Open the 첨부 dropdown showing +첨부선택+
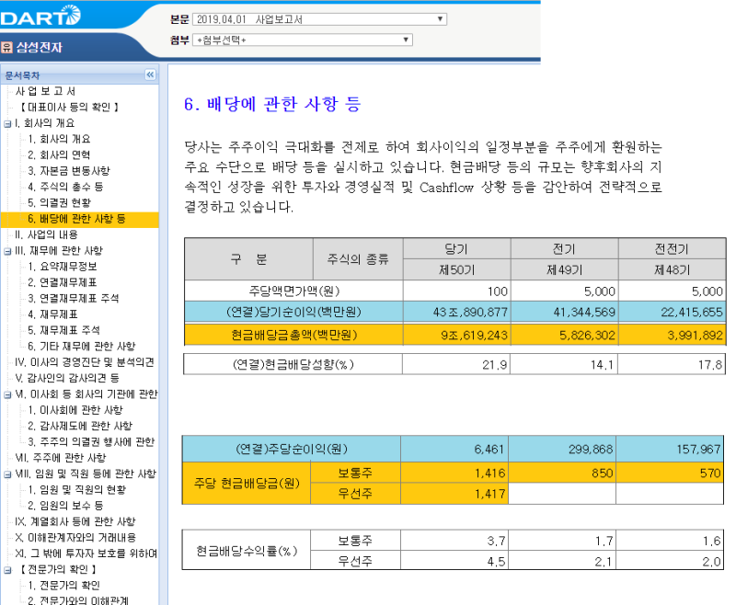The height and width of the screenshot is (605, 736). tap(303, 40)
